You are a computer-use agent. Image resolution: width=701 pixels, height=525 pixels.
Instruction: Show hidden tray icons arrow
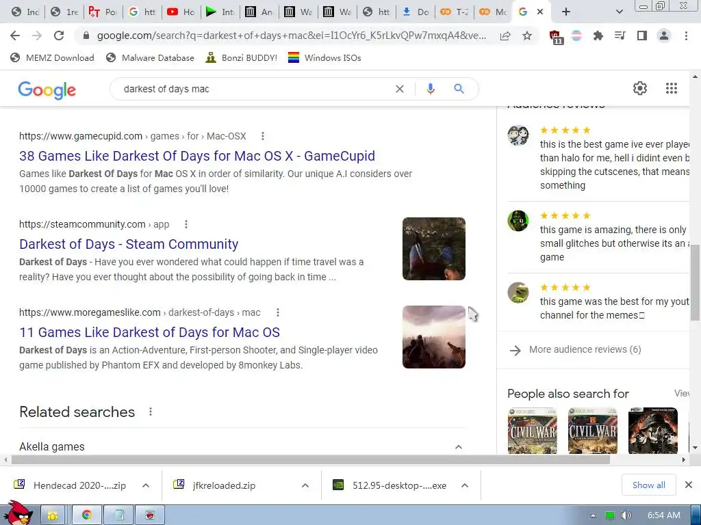point(594,516)
